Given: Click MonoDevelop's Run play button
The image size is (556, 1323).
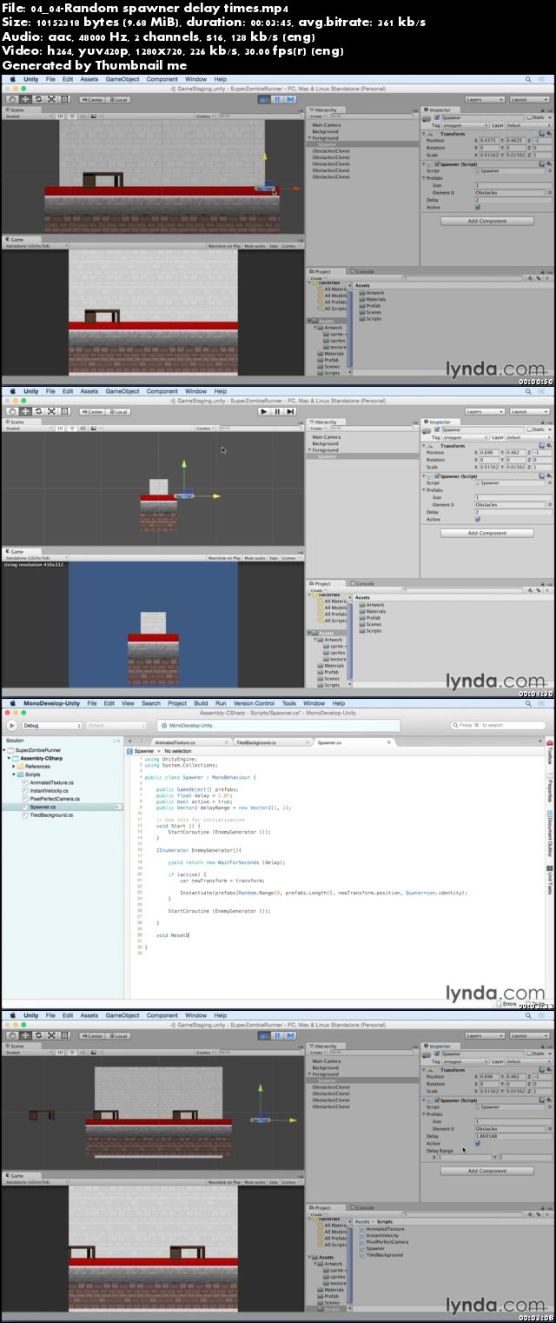Looking at the screenshot, I should [12, 724].
